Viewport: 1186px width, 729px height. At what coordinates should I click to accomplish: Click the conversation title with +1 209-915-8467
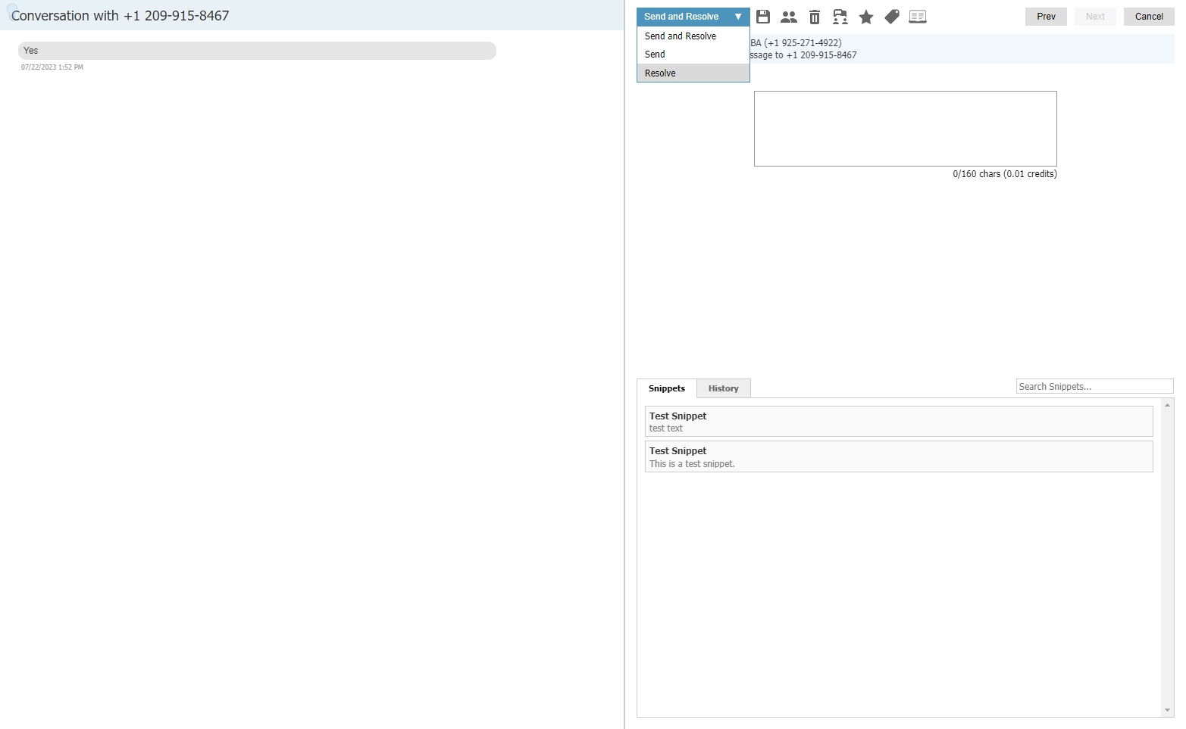coord(120,16)
